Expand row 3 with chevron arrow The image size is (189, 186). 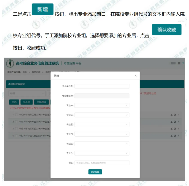click(179, 129)
